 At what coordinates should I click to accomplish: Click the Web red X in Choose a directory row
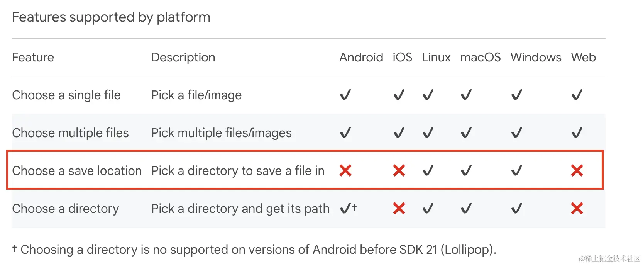(x=577, y=208)
